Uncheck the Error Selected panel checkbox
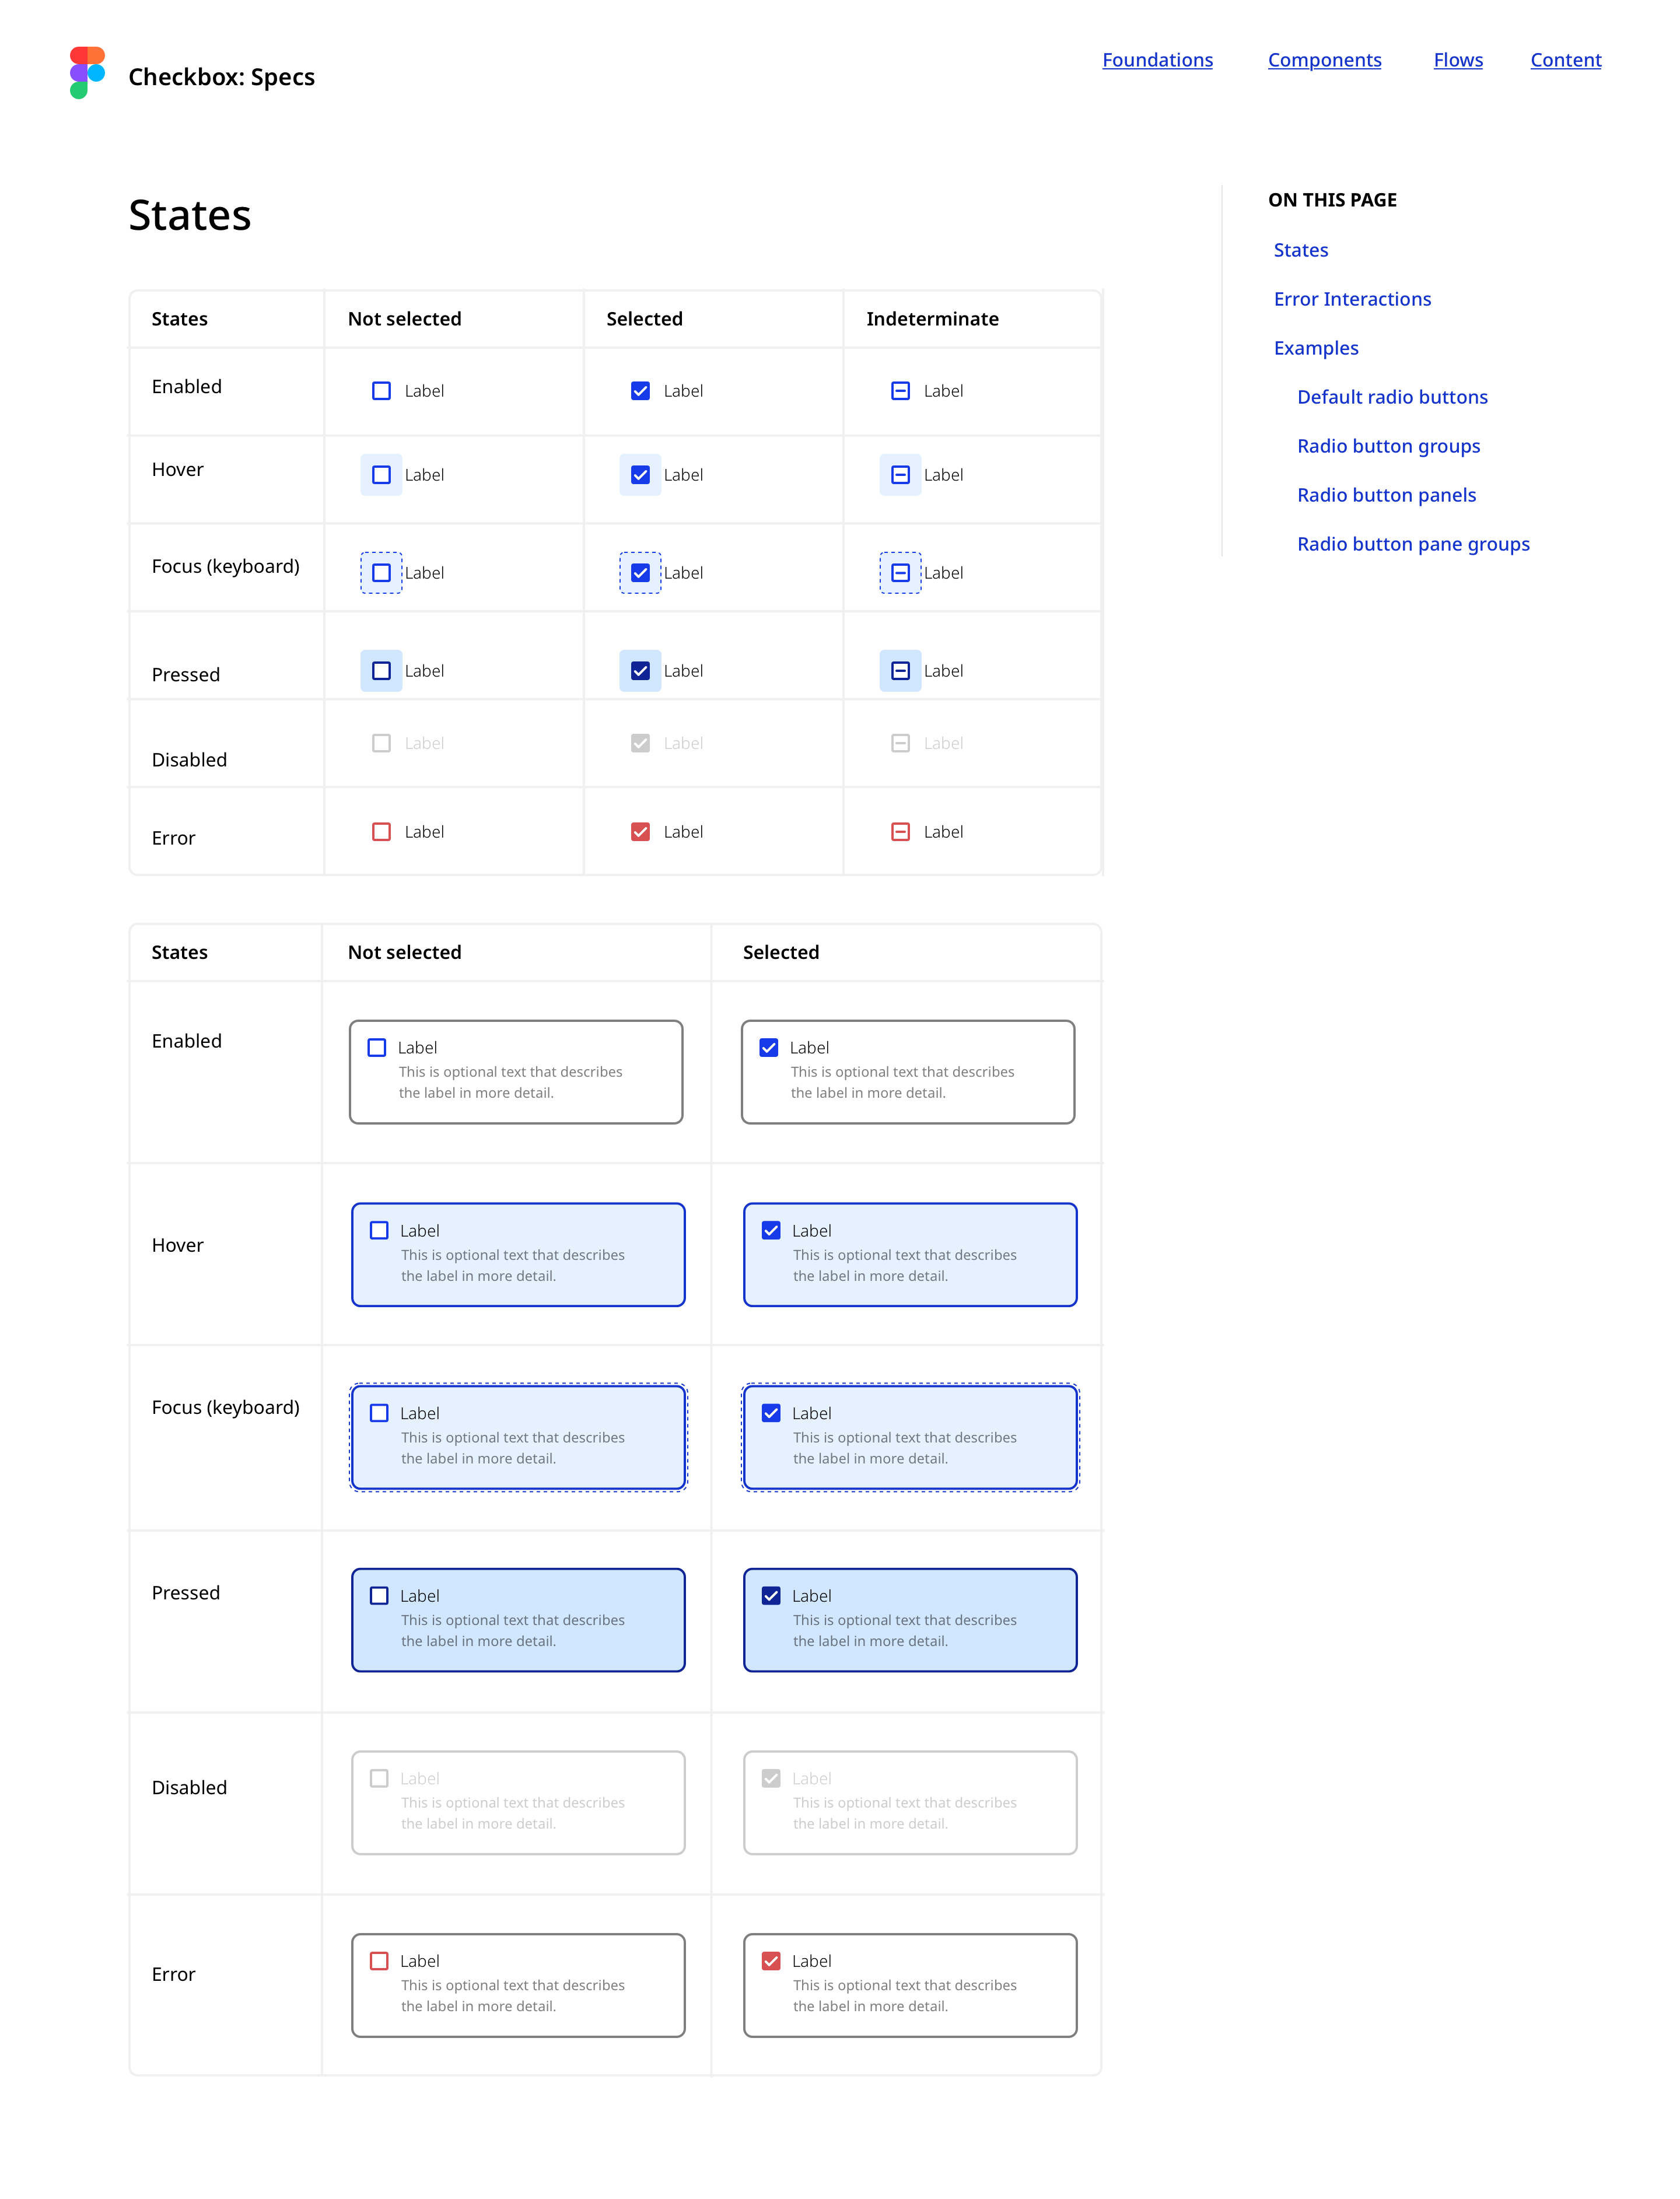Viewport: 1680px width, 2199px height. tap(771, 1961)
